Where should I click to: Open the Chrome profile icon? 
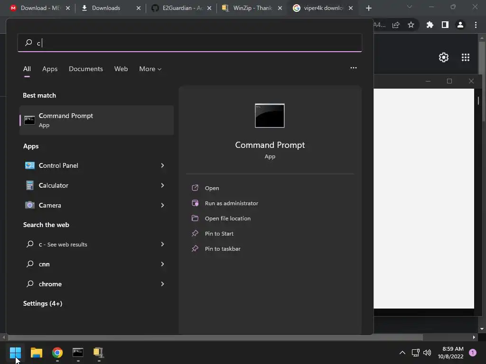[x=460, y=25]
